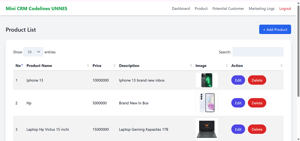Click the Search input field
The height and width of the screenshot is (141, 300).
tap(258, 52)
